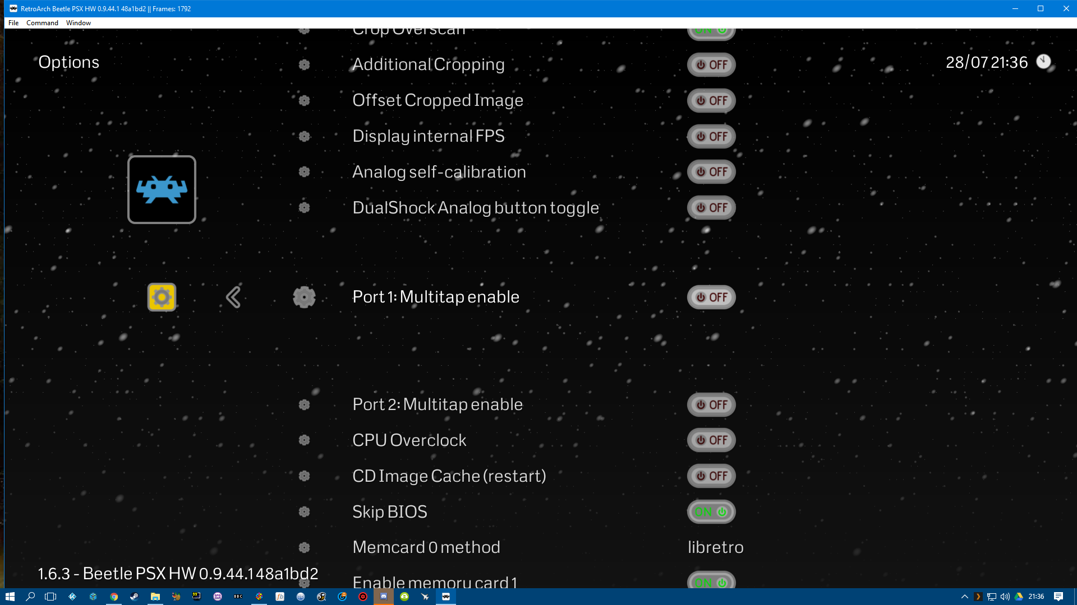Open Google Drive tray icon
This screenshot has height=605, width=1077.
[x=1019, y=597]
